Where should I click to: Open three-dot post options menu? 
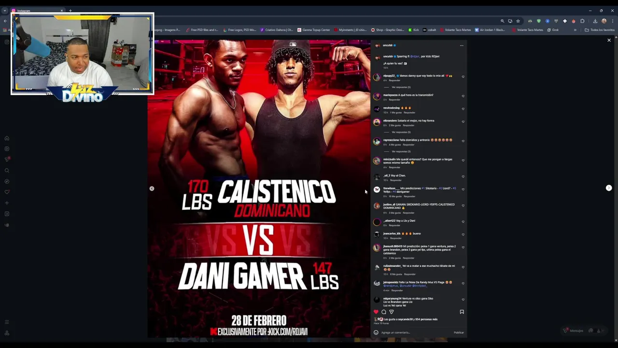(x=462, y=45)
